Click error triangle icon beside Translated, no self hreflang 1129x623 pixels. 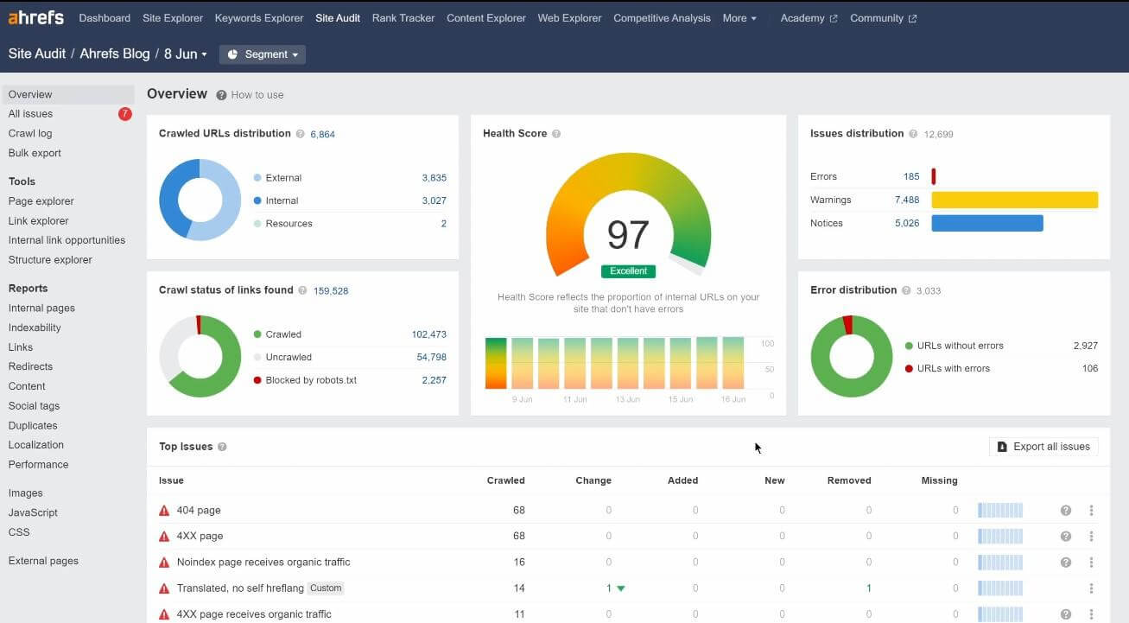(x=164, y=588)
